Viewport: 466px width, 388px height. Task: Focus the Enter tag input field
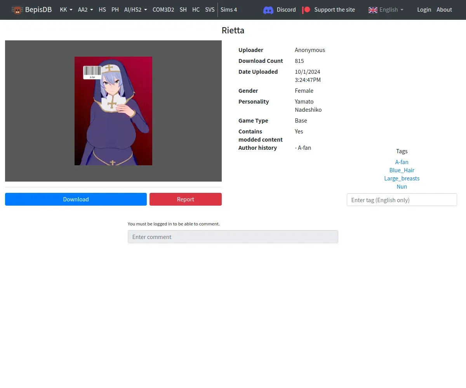[402, 200]
